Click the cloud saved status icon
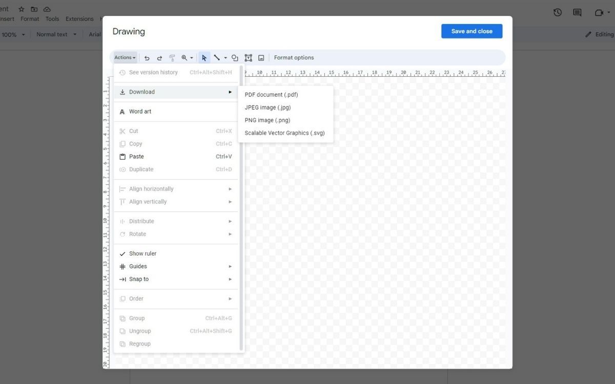 [47, 9]
